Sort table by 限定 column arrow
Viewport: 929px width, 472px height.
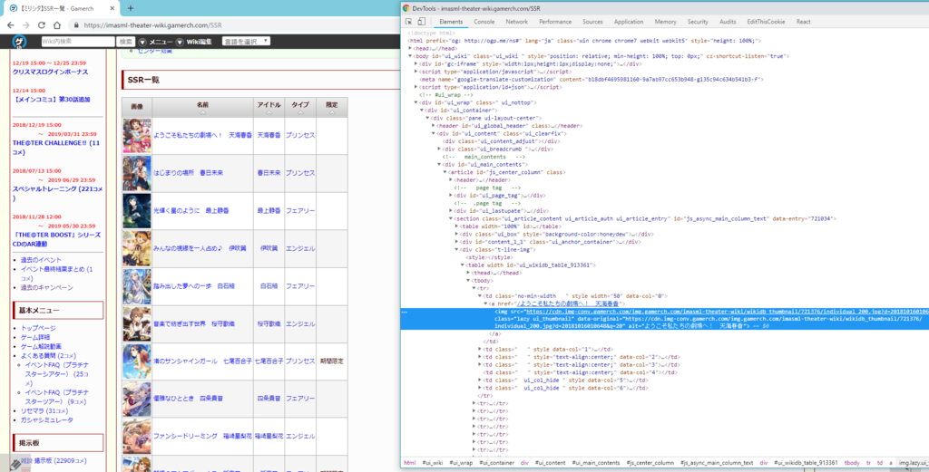pos(332,111)
